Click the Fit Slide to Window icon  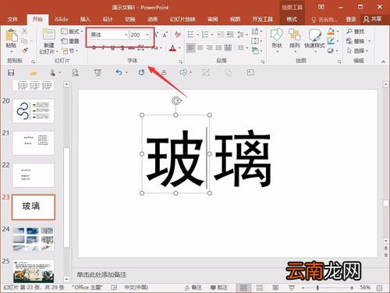click(379, 288)
